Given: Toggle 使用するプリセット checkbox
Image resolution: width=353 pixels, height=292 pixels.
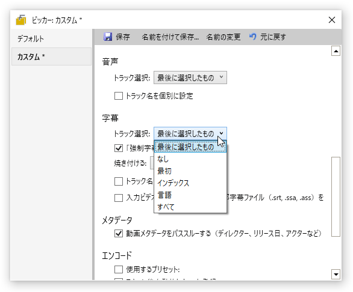Looking at the screenshot, I should 119,269.
